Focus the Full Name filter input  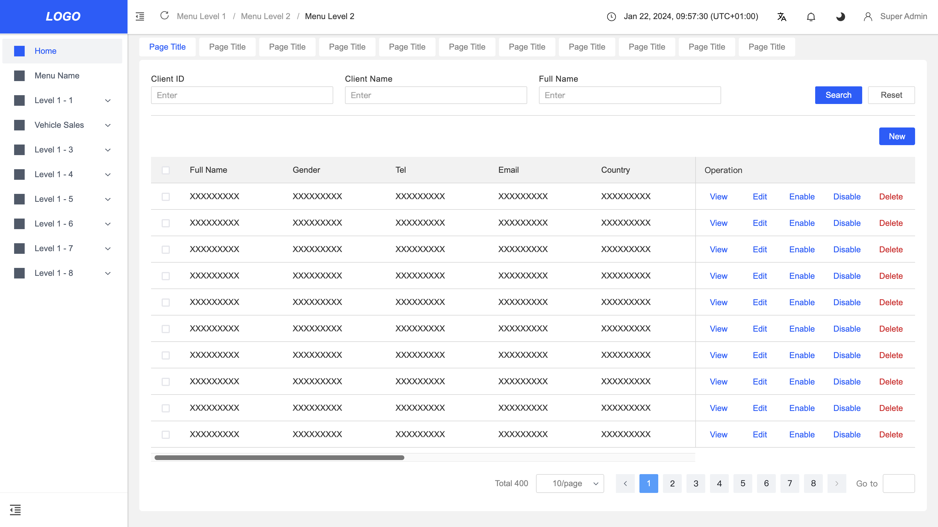click(x=630, y=95)
